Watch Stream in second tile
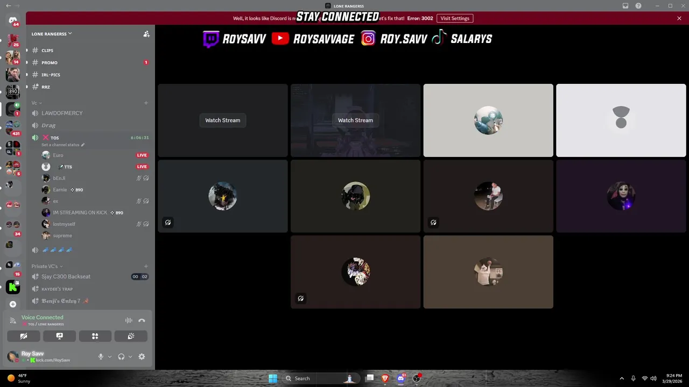The image size is (689, 387). coord(355,120)
